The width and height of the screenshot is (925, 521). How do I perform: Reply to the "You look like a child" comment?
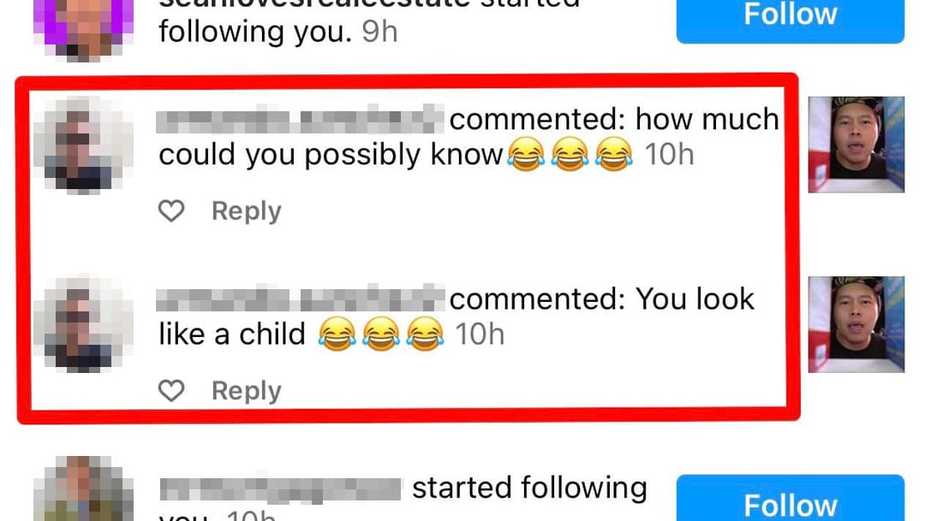(x=247, y=391)
